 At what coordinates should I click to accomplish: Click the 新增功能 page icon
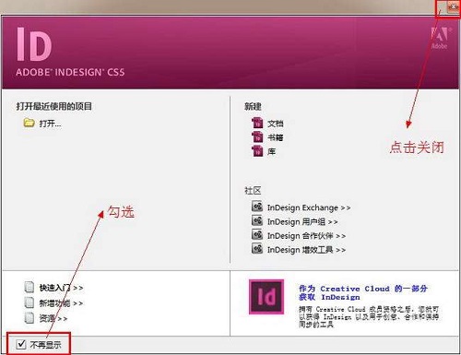click(30, 302)
